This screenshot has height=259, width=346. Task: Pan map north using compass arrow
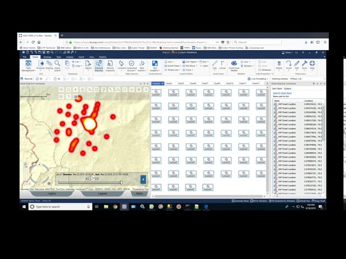(x=39, y=165)
